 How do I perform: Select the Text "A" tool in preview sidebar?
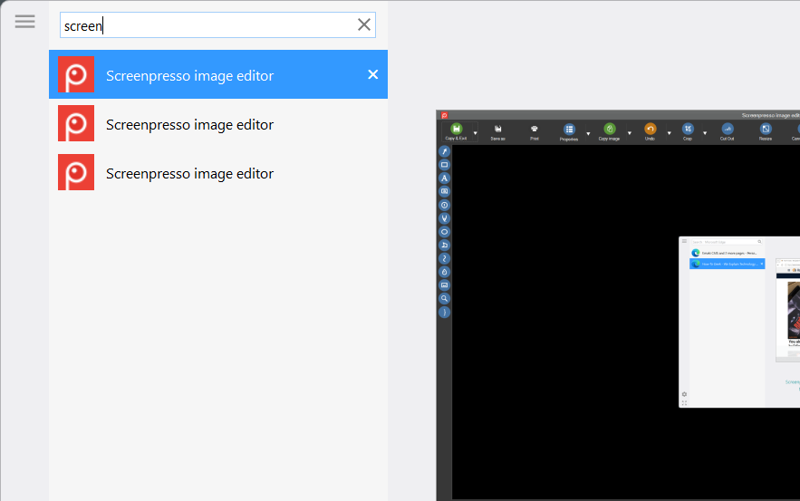coord(444,178)
